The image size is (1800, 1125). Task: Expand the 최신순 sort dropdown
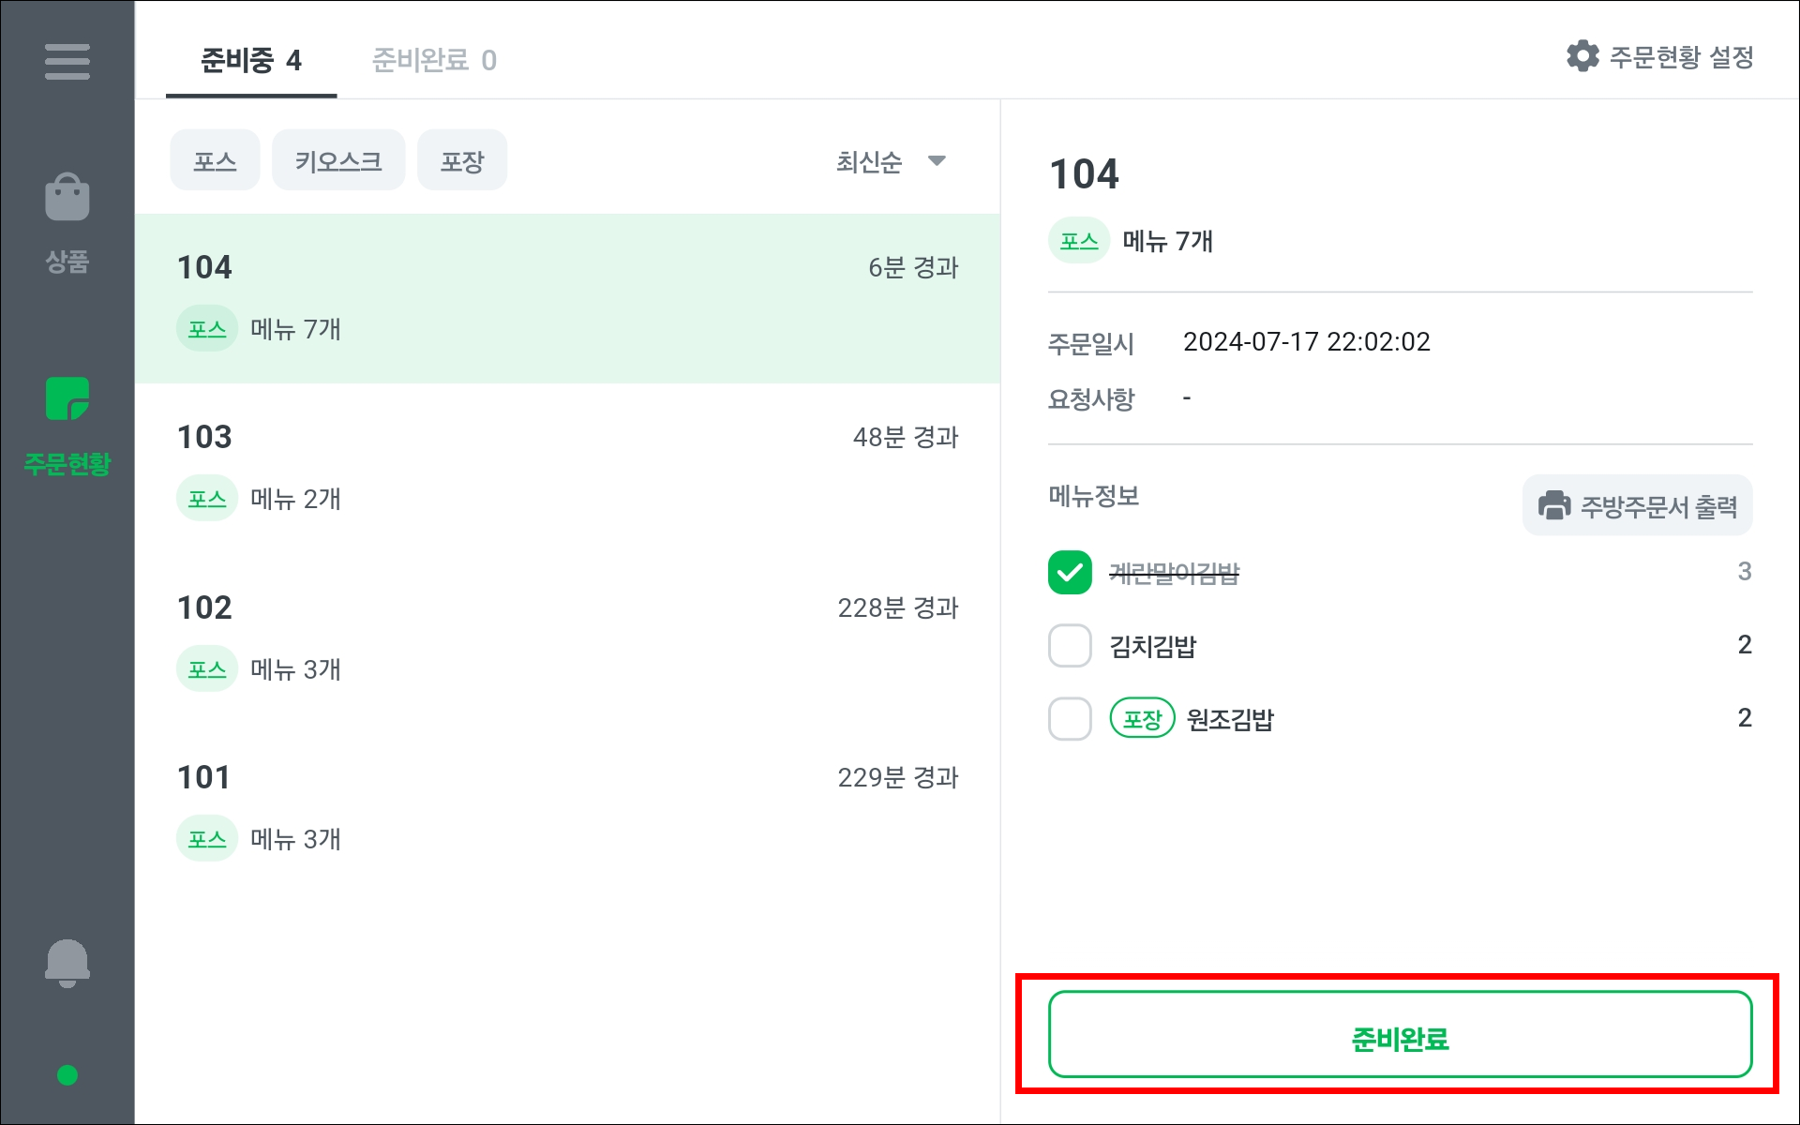coord(891,161)
